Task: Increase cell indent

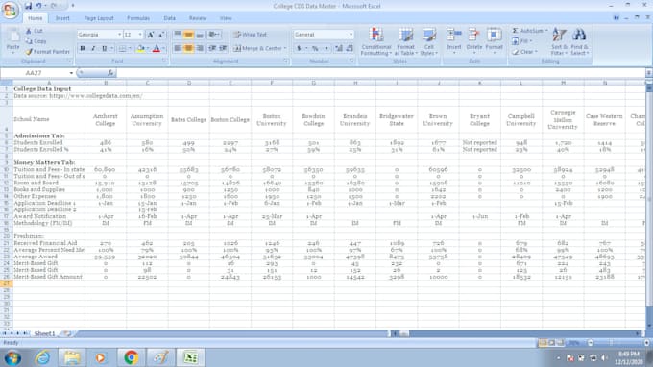Action: 223,48
